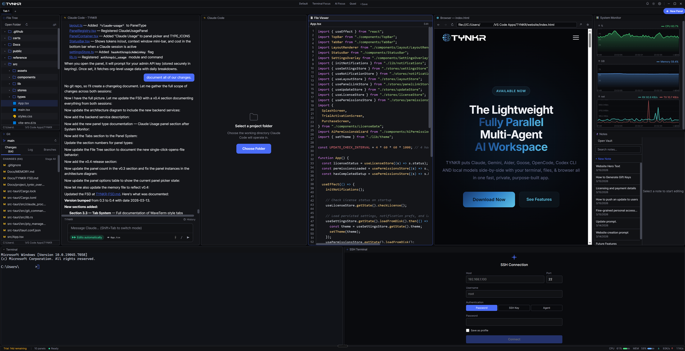Screen dimensions: 685x351
Task: Switch to AI Focus layout
Action: (x=340, y=4)
